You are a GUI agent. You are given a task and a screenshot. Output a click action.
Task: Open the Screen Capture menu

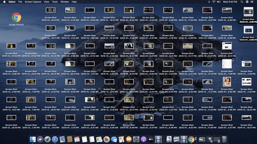pos(33,2)
